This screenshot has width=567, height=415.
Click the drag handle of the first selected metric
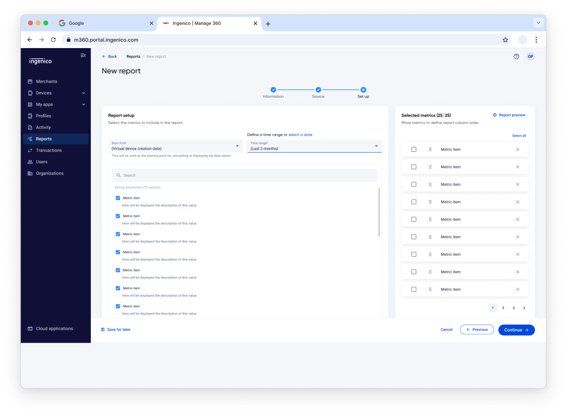(x=430, y=149)
